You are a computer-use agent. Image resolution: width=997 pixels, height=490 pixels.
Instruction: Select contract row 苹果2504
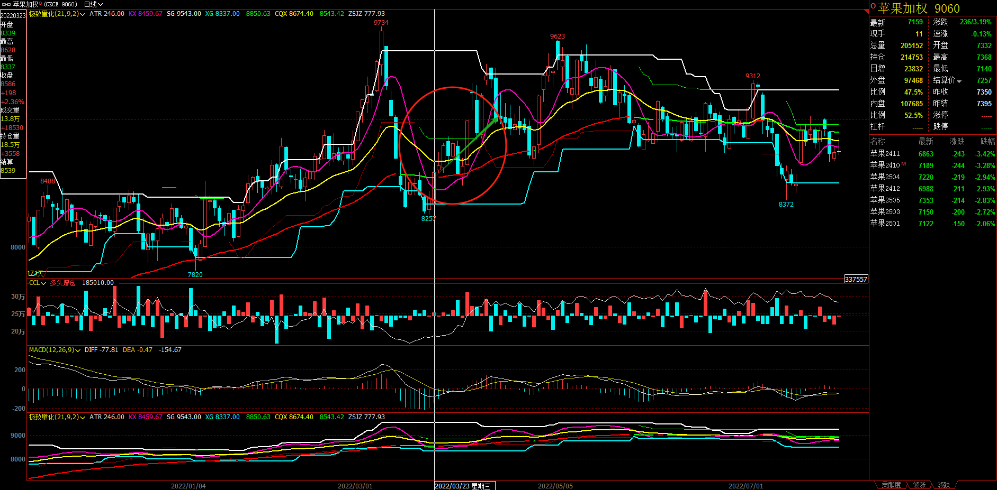point(932,177)
